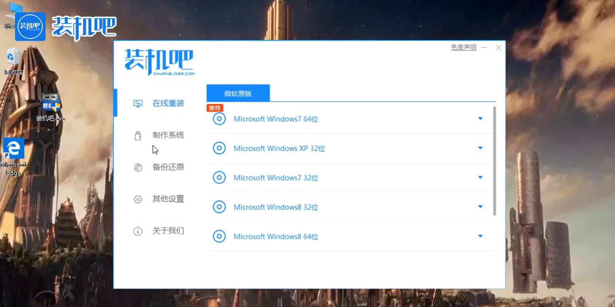Viewport: 615px width, 307px height.
Task: Open the 制作系统 menu item
Action: point(168,135)
